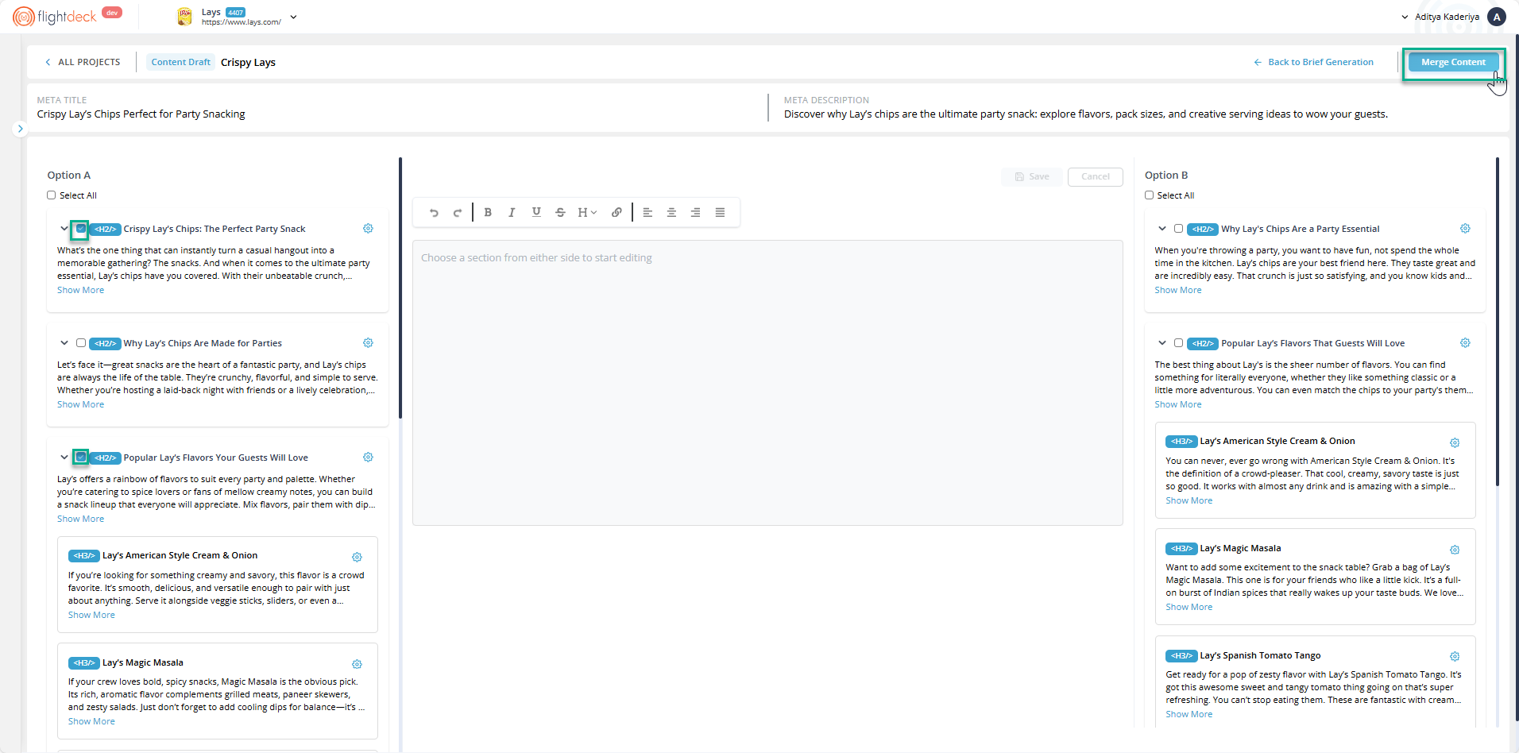Open gear for Popular Lay's Flavors That Guests Will Love

(1465, 343)
